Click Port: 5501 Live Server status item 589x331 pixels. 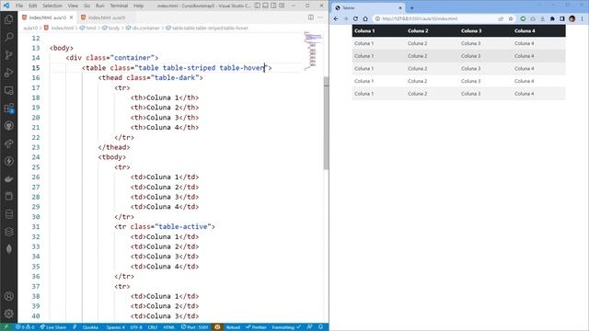pyautogui.click(x=194, y=327)
